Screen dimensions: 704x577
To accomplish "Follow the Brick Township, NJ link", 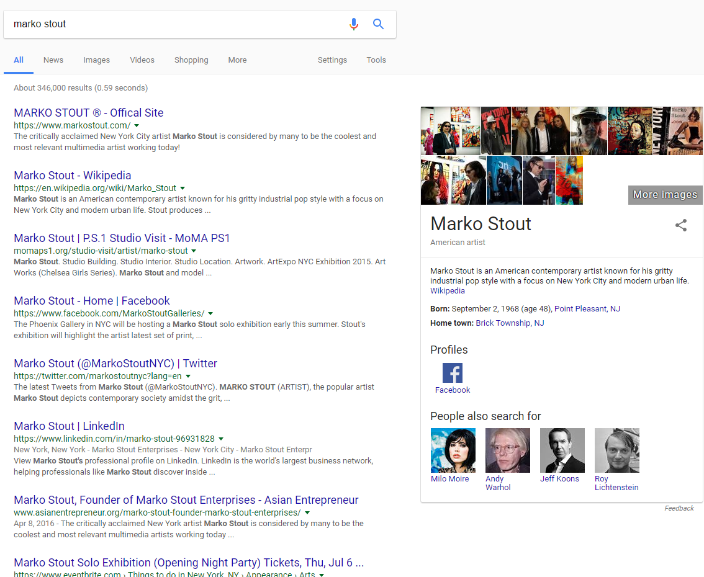I will (x=510, y=323).
